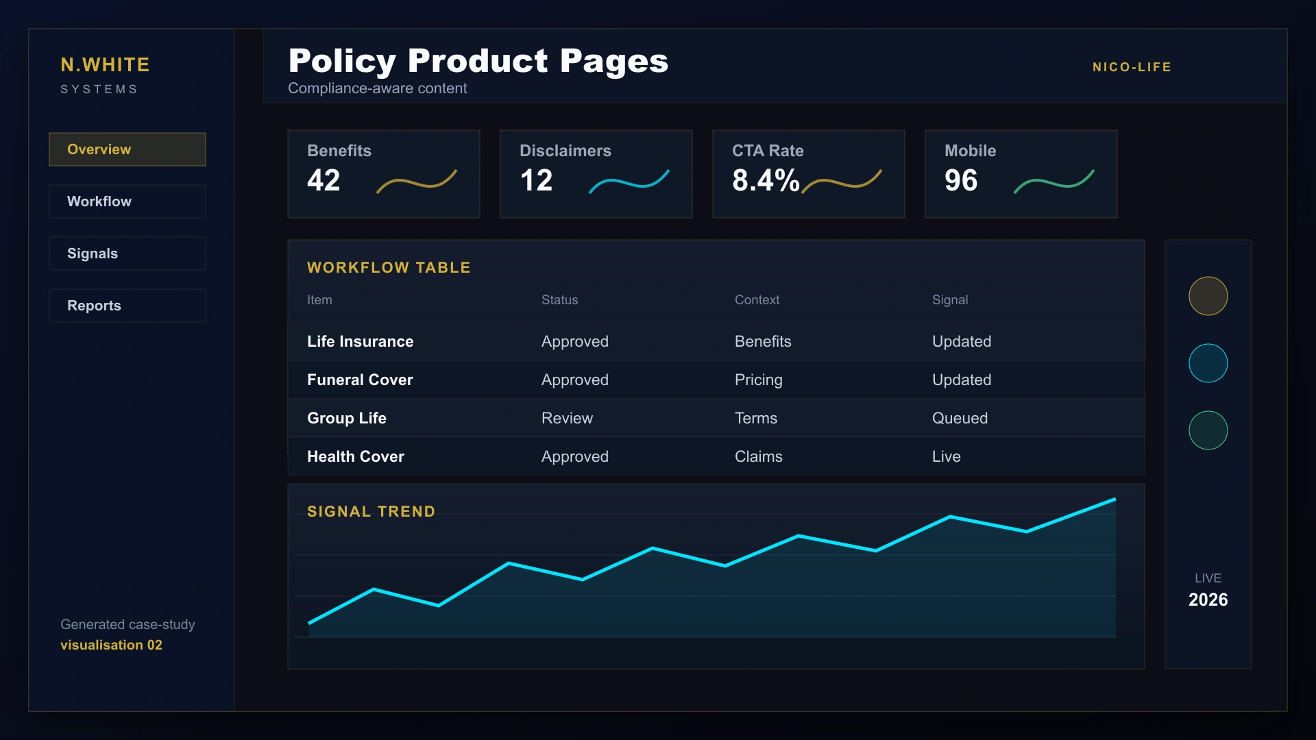Click Approved status of Health Cover
Viewport: 1316px width, 740px height.
click(575, 456)
